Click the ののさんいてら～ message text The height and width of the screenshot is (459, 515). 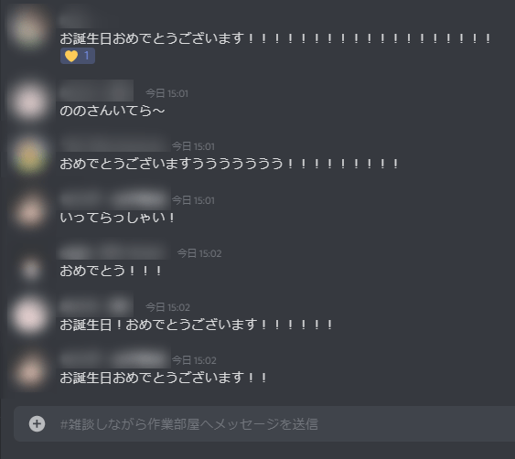112,111
